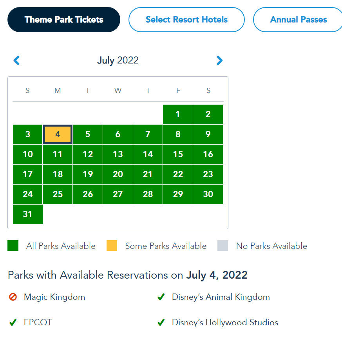Select the Theme Park Tickets tab
Screen dimensions: 342x339
coord(64,20)
